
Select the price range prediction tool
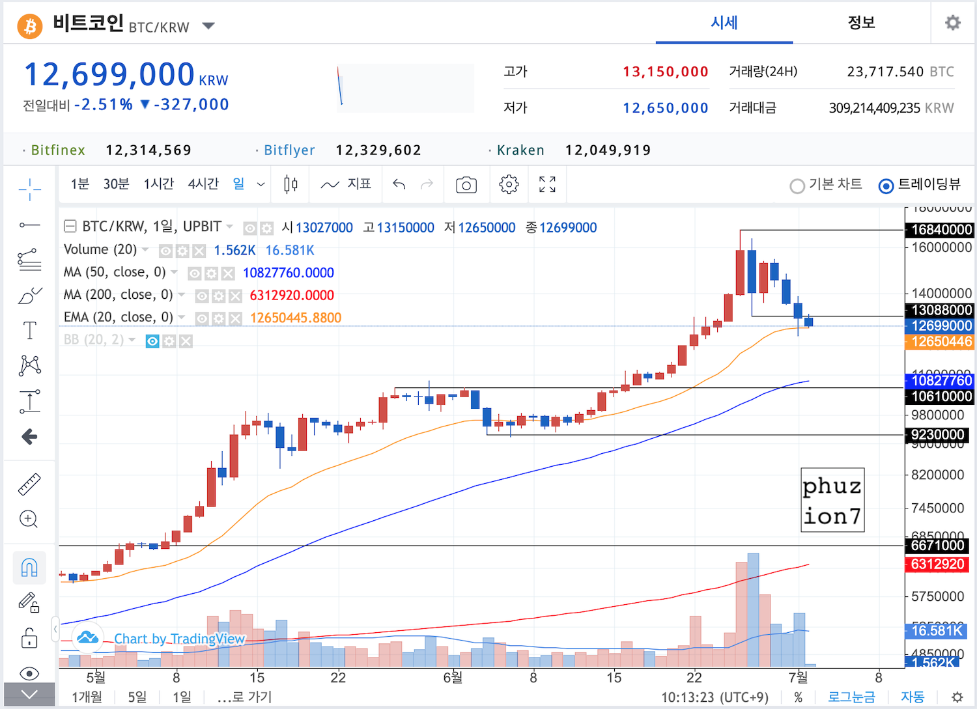pyautogui.click(x=29, y=402)
